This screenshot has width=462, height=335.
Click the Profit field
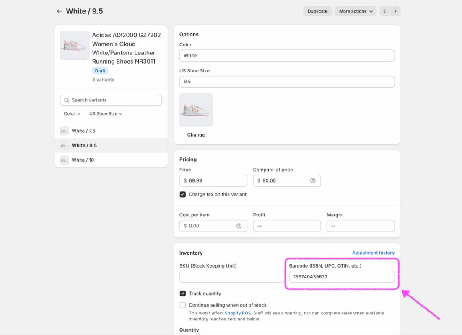pos(287,226)
